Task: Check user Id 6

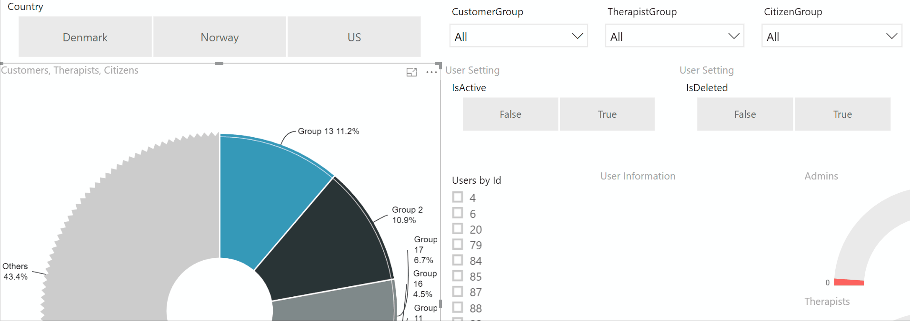Action: pyautogui.click(x=458, y=213)
